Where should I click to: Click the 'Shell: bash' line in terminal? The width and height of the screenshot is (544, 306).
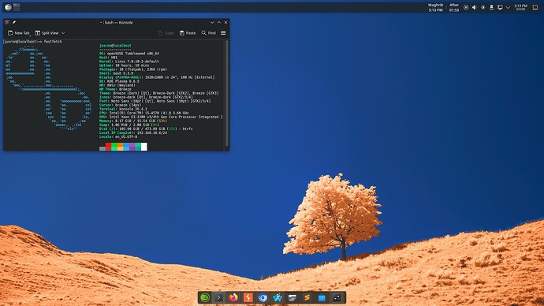pyautogui.click(x=116, y=73)
